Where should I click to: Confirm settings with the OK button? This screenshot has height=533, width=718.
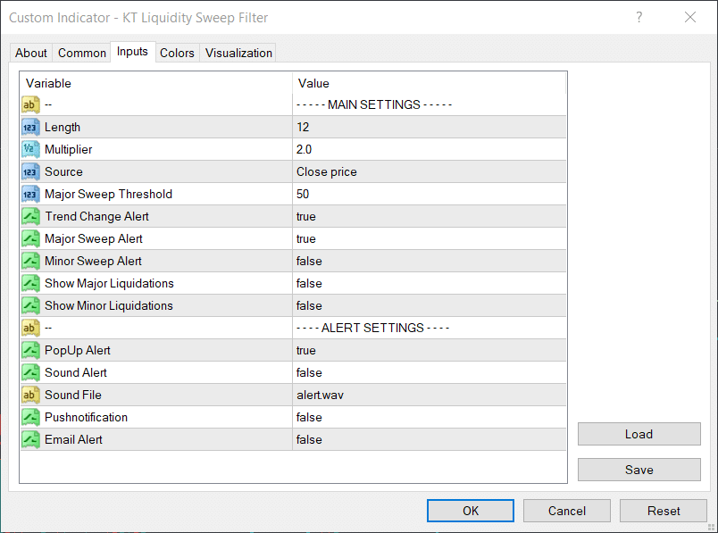click(x=471, y=511)
